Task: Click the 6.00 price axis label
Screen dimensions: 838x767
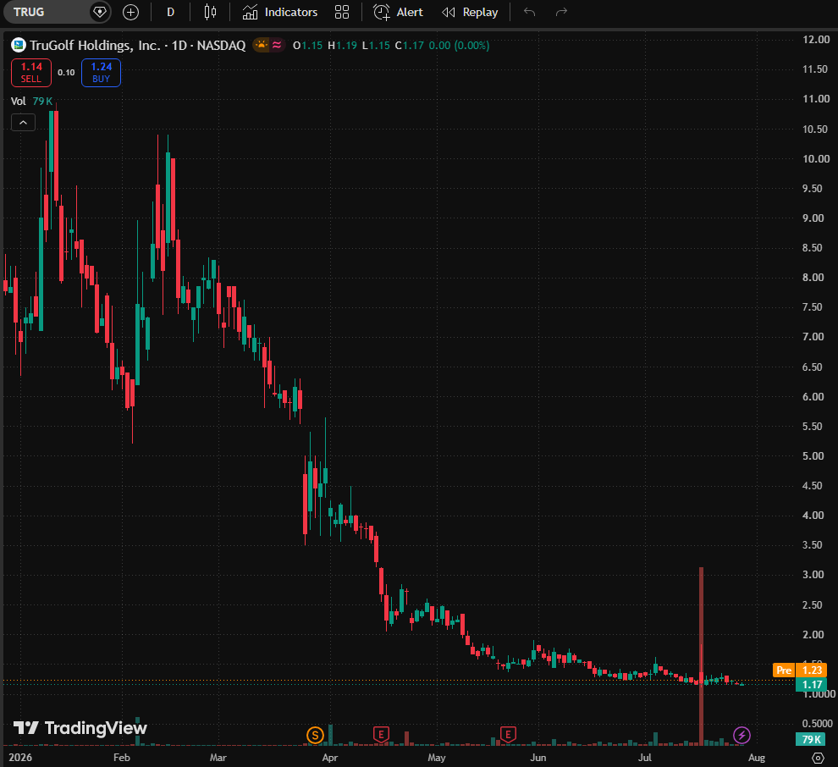Action: click(x=813, y=396)
